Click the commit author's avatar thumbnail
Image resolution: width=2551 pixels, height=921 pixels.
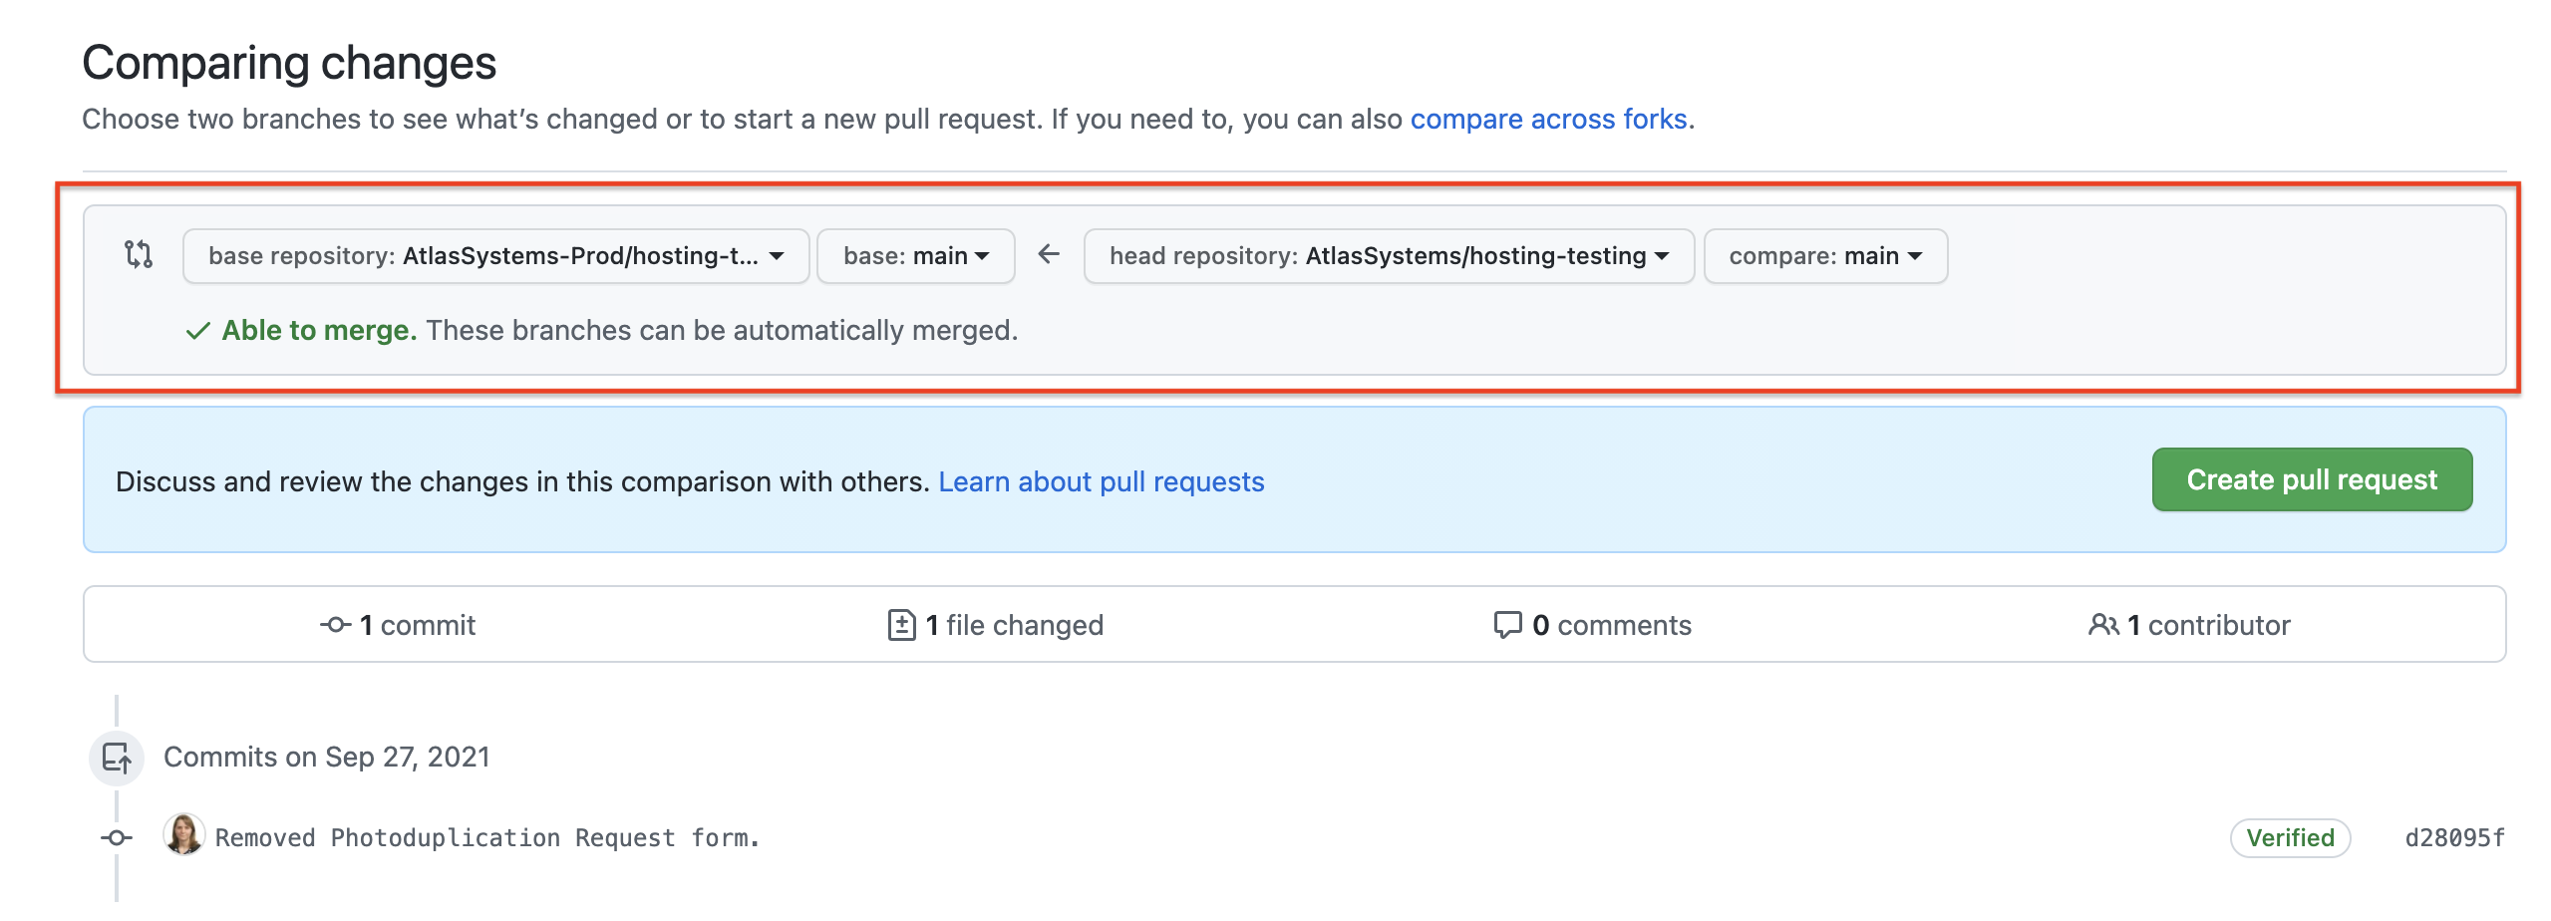click(x=184, y=835)
